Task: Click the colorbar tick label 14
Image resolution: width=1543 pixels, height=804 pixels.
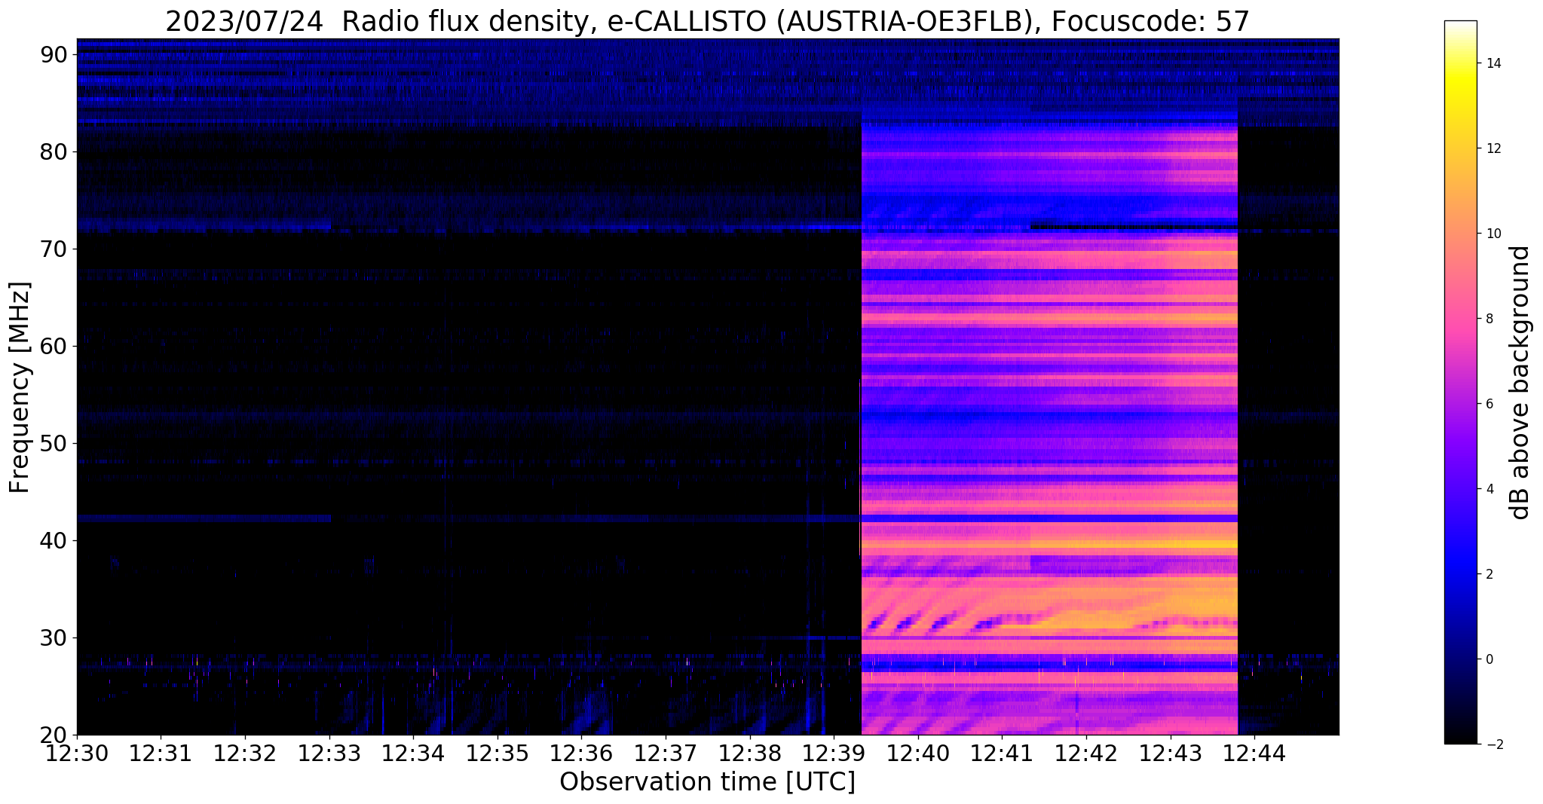Action: [1492, 63]
